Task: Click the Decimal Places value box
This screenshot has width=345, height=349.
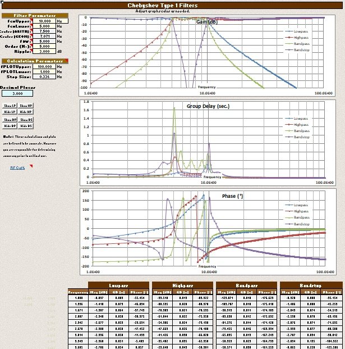Action: click(x=16, y=94)
